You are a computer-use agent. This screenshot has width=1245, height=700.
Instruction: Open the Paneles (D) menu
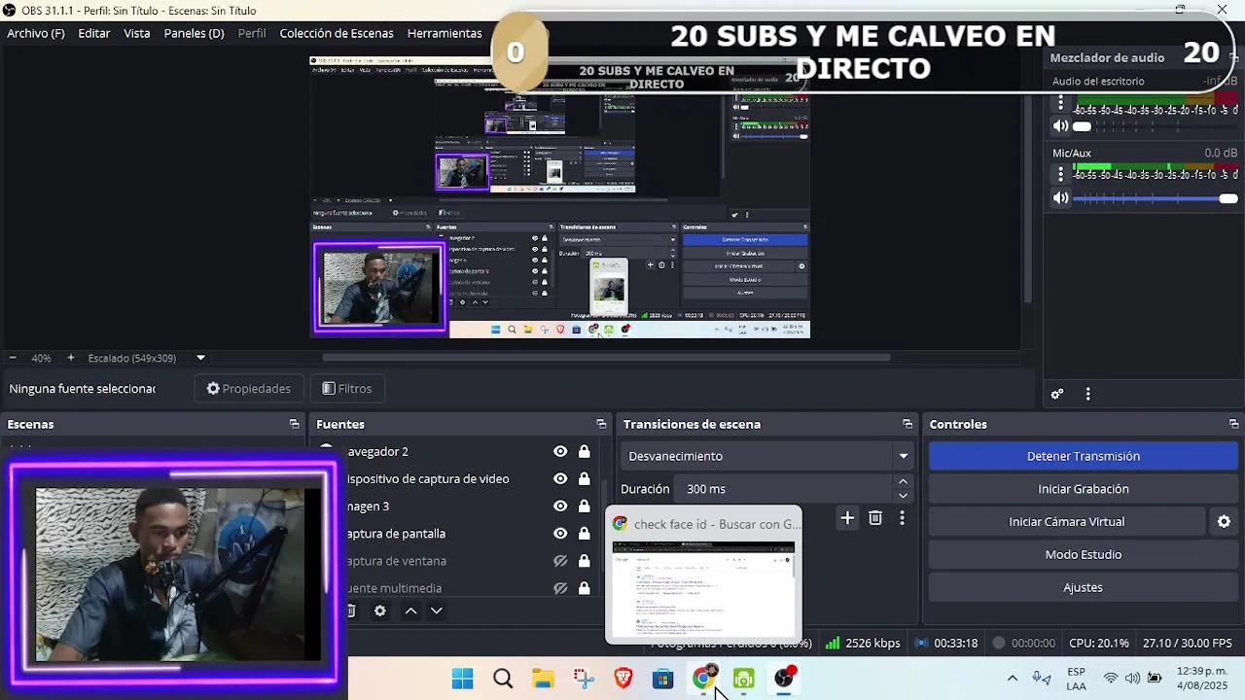pos(194,33)
